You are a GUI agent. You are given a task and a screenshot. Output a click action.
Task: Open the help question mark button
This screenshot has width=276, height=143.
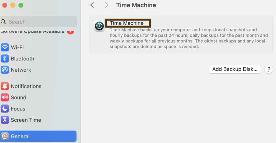pyautogui.click(x=269, y=69)
